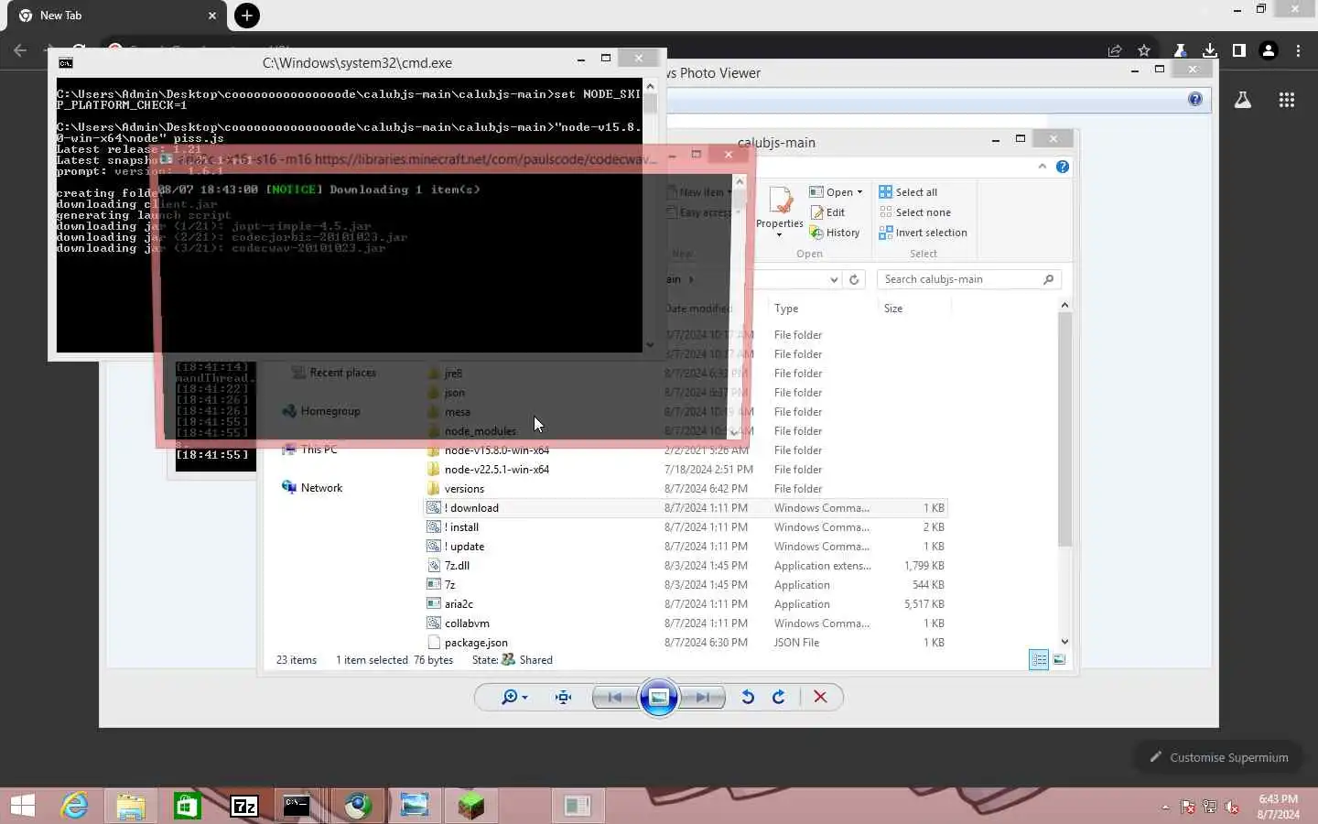Click Edit in the calubjs-main ribbon
1318x824 pixels.
tap(827, 212)
